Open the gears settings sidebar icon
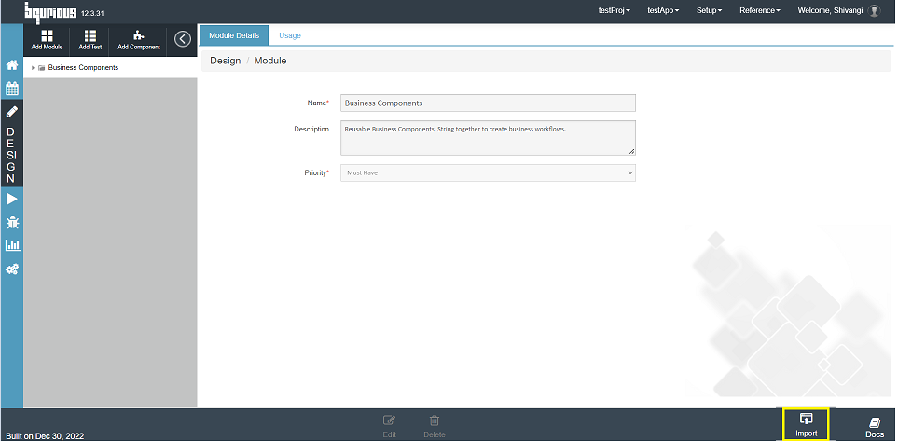 click(11, 269)
